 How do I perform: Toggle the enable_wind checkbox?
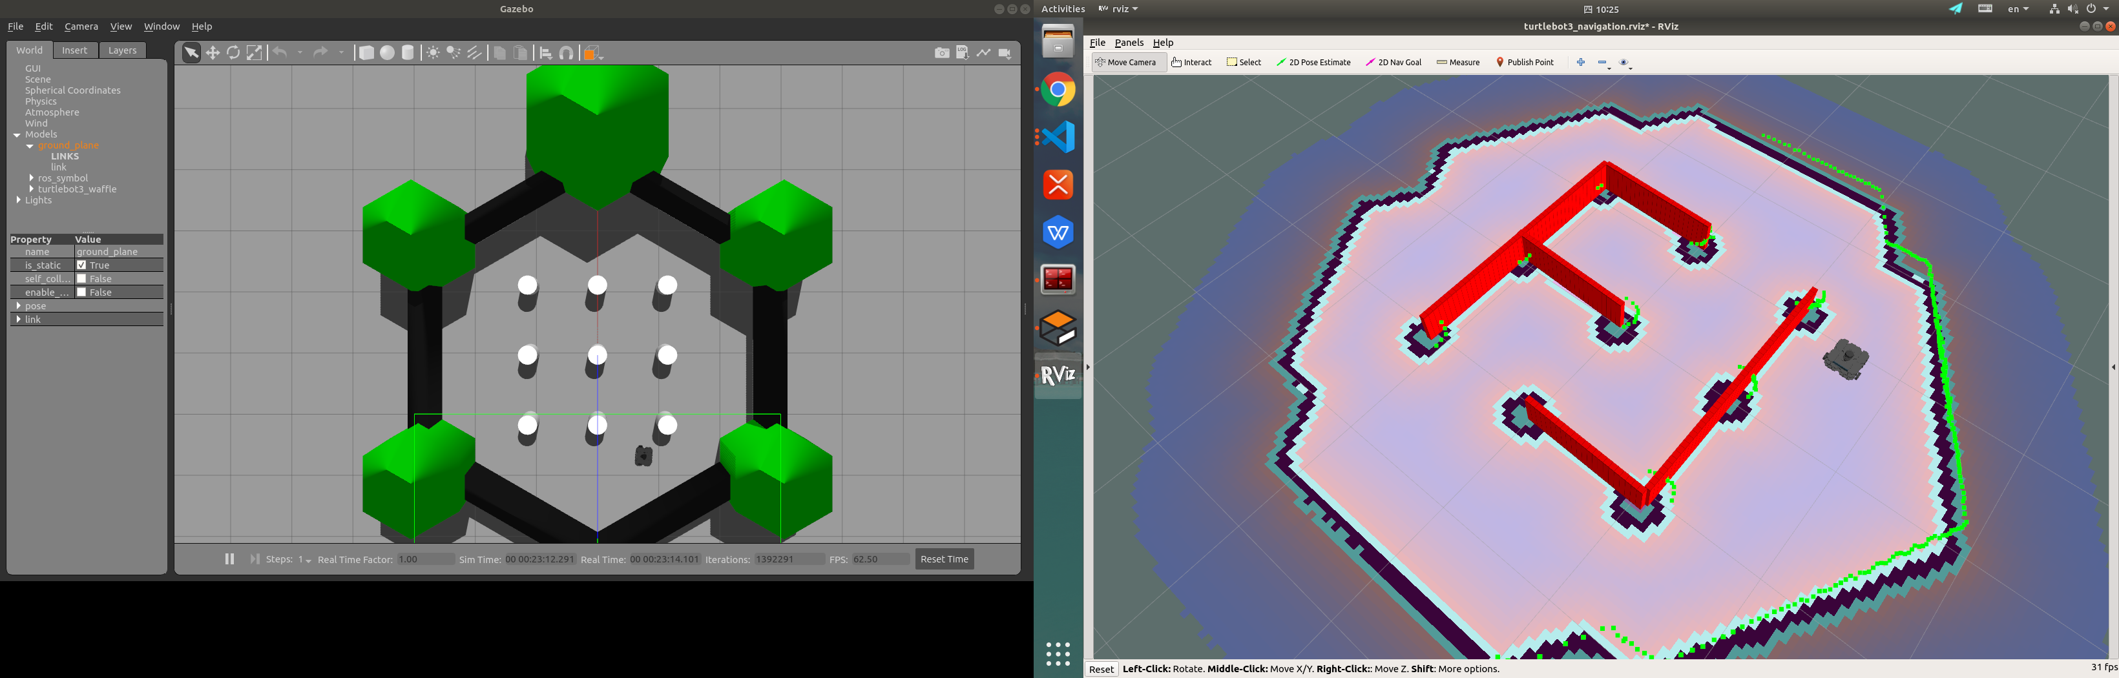pos(81,293)
